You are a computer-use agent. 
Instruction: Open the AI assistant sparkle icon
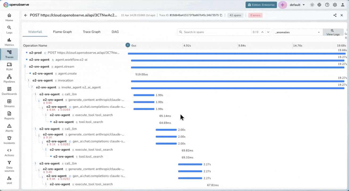coord(282,5)
